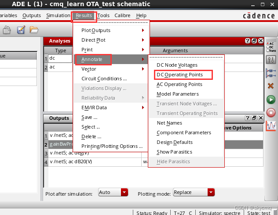Choose Select ... in Results menu
The width and height of the screenshot is (278, 215).
tap(111, 127)
